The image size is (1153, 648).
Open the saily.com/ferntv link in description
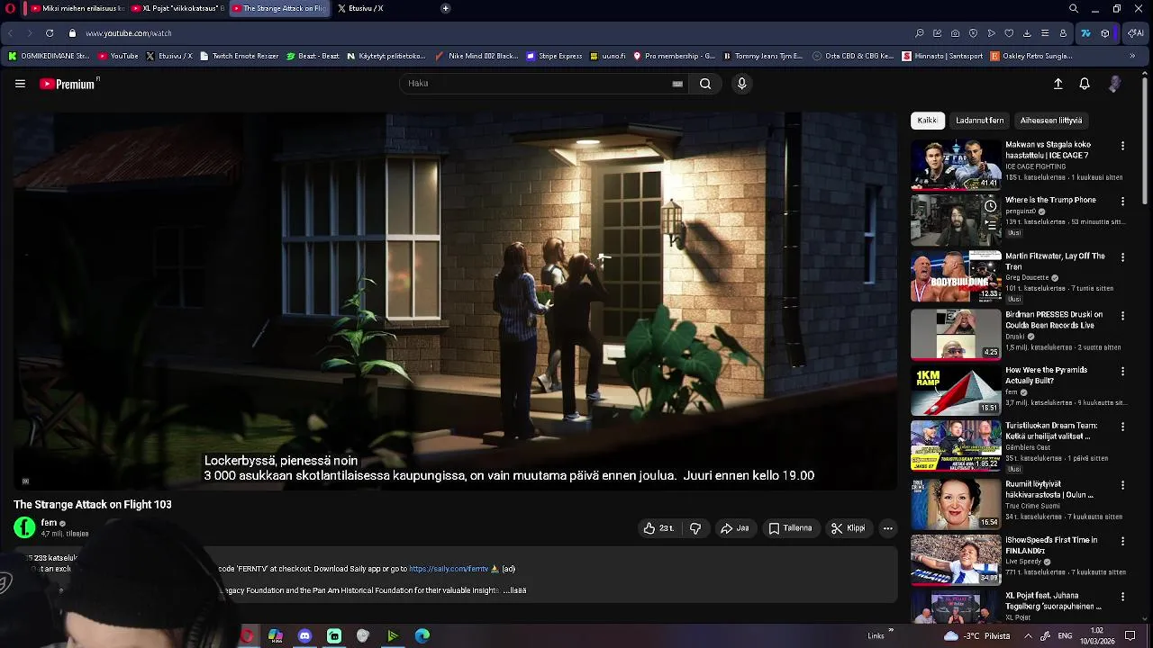coord(449,569)
